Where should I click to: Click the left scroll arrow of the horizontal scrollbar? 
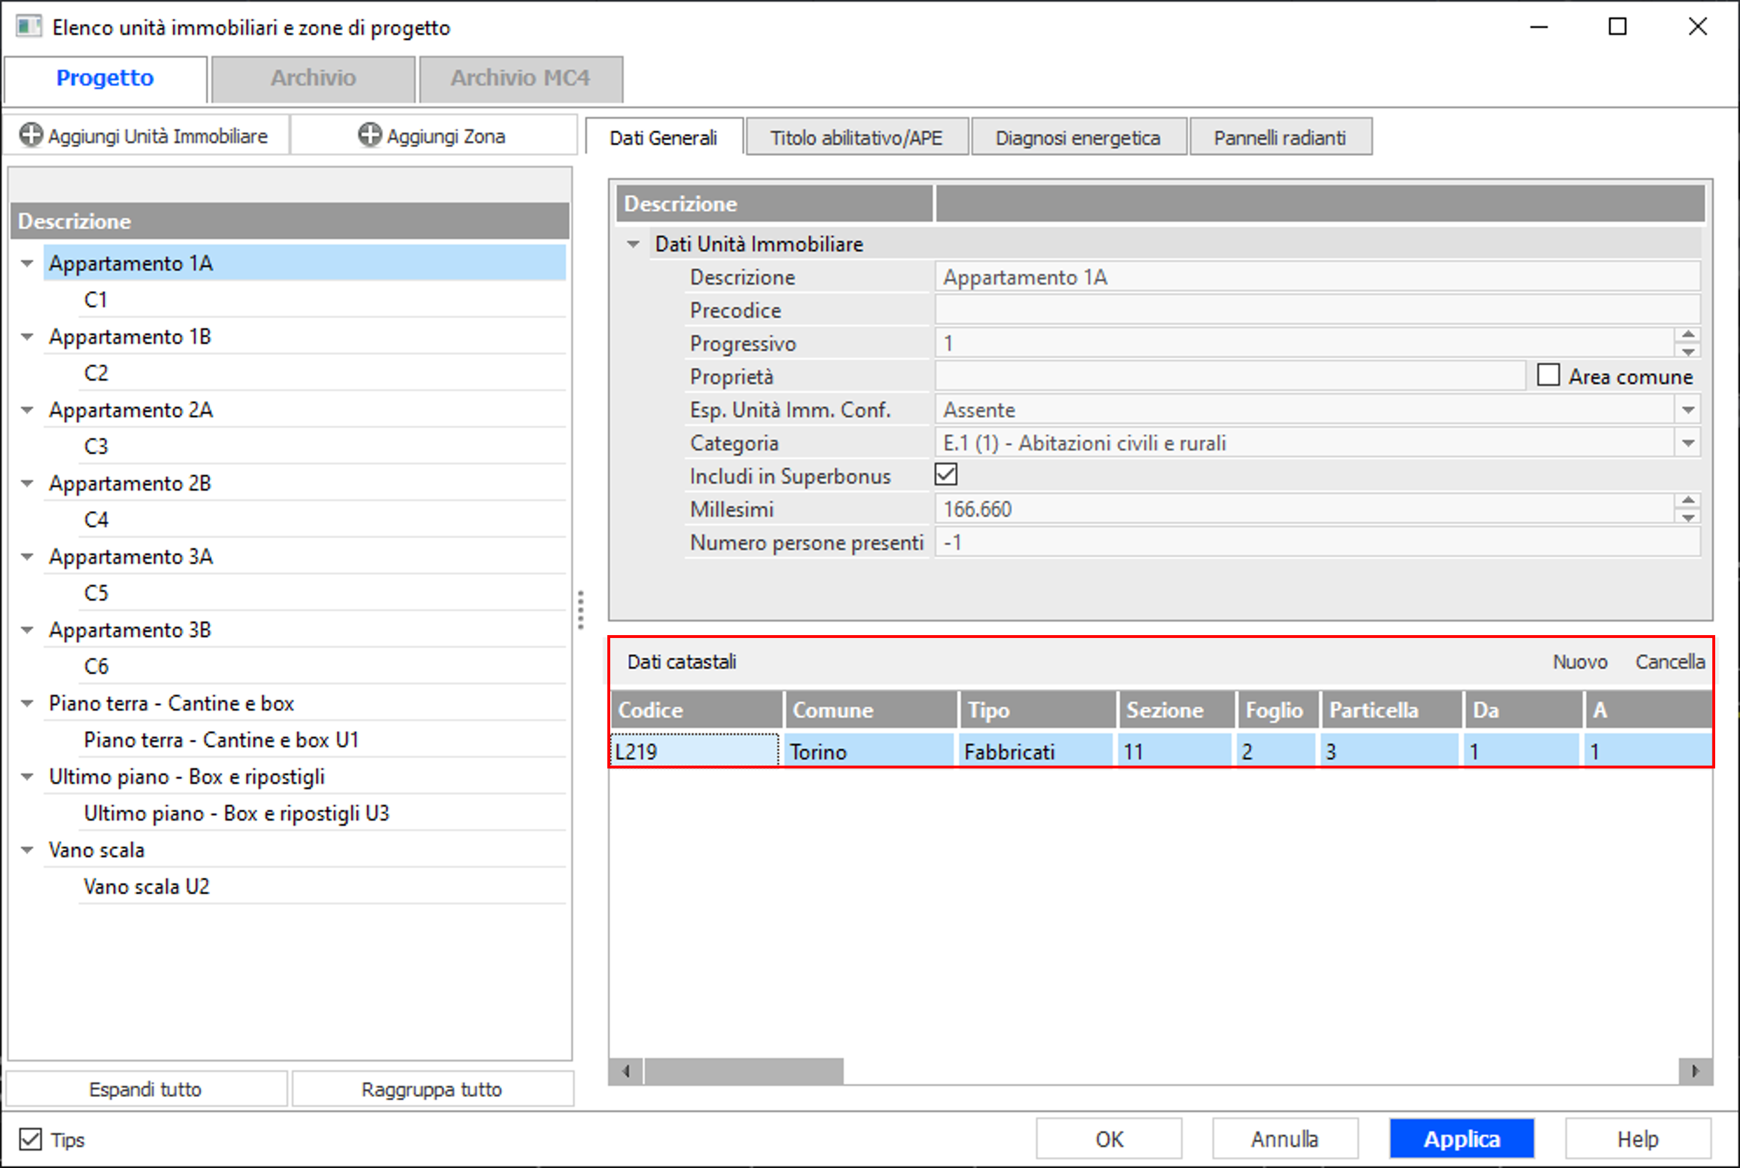tap(626, 1071)
